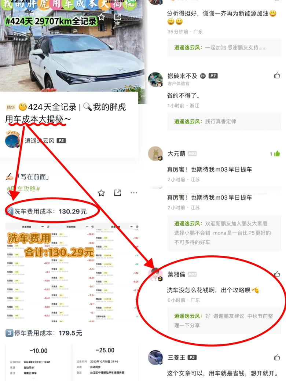
Task: Tap the star favorite icon on car photo
Action: click(101, 17)
